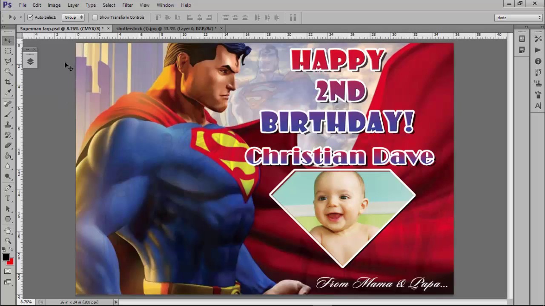Viewport: 545px width, 306px height.
Task: Open the Window menu
Action: [x=165, y=5]
